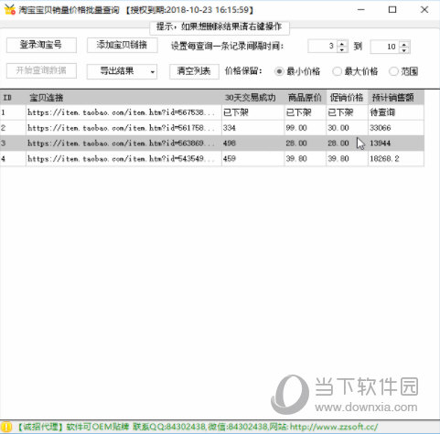This screenshot has height=434, width=440.
Task: Click 30天交易成功 column header
Action: pos(253,98)
